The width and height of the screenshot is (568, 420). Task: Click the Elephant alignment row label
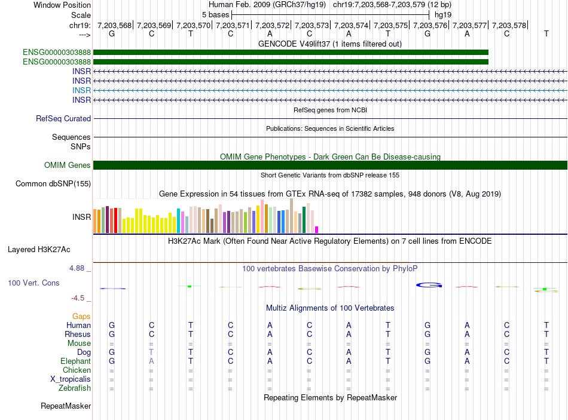[x=76, y=361]
